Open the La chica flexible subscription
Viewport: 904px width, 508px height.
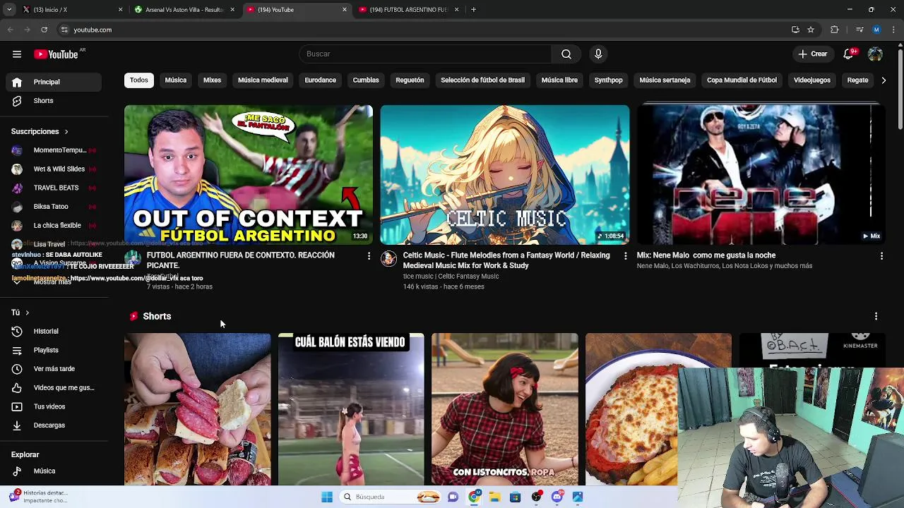point(54,225)
